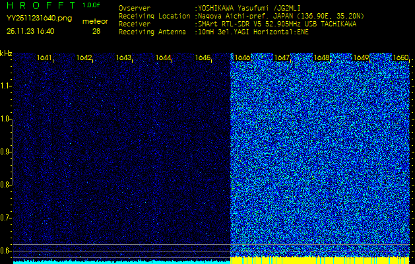Select observer name YOSHIKAWA Yasufumi /JG2MLI

coord(249,8)
